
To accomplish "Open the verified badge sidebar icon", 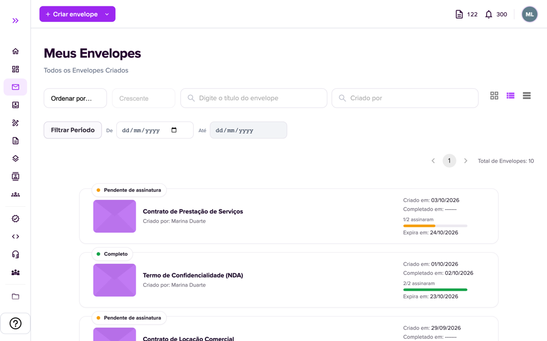I will pyautogui.click(x=15, y=218).
